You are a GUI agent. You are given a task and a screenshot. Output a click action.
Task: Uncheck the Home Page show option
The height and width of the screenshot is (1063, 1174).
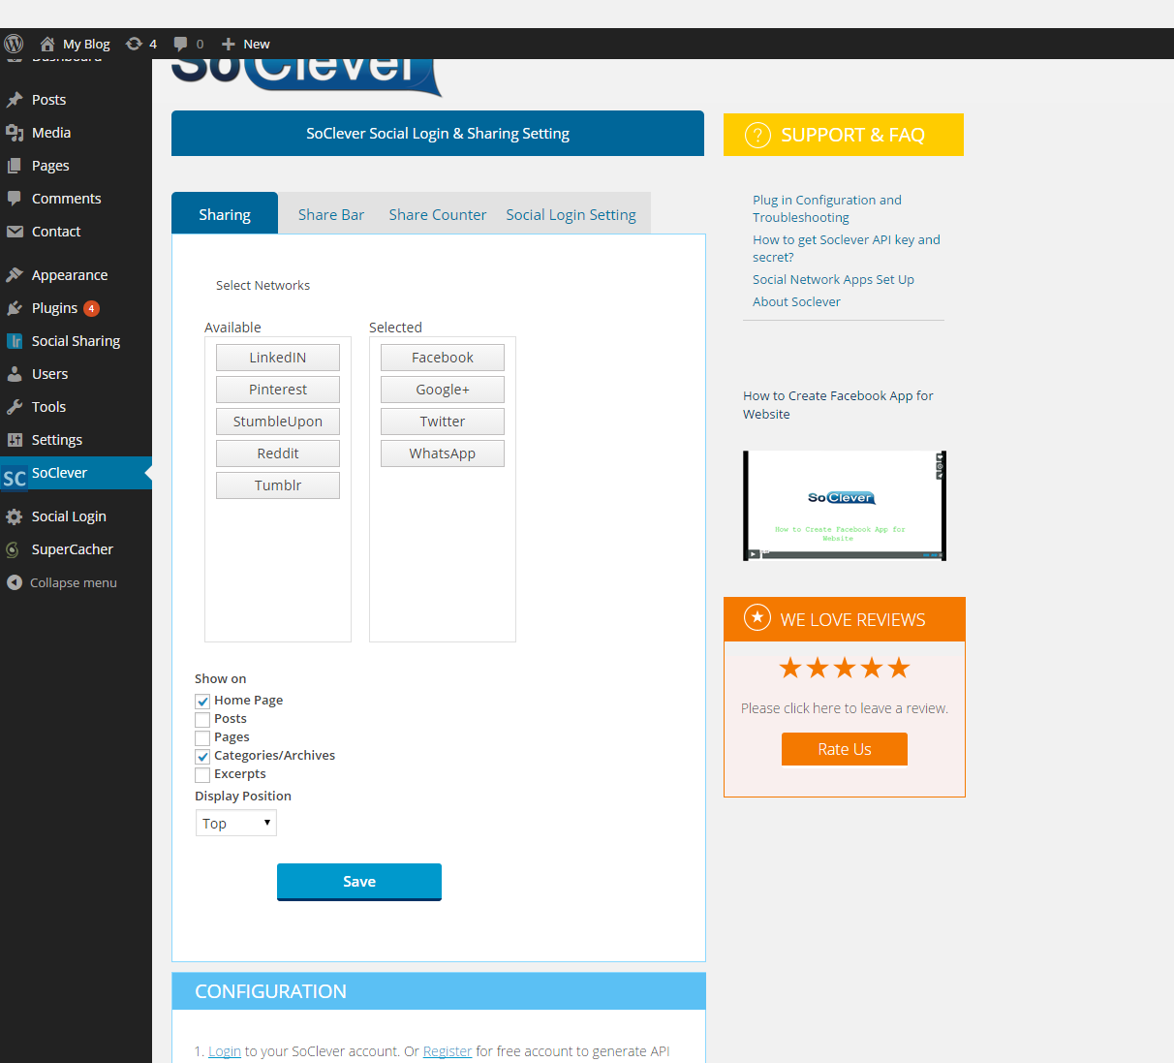tap(201, 700)
